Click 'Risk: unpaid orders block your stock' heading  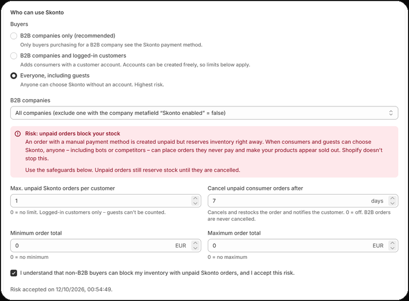click(72, 134)
